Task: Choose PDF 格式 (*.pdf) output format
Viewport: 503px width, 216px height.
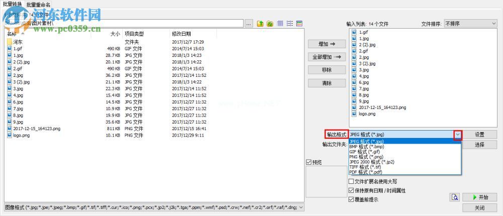Action: click(405, 172)
